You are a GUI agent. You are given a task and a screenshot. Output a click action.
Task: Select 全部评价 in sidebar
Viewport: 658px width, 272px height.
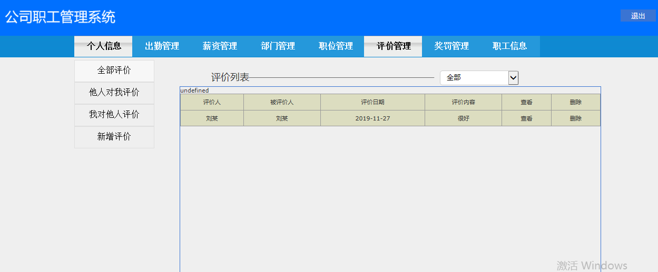coord(114,70)
